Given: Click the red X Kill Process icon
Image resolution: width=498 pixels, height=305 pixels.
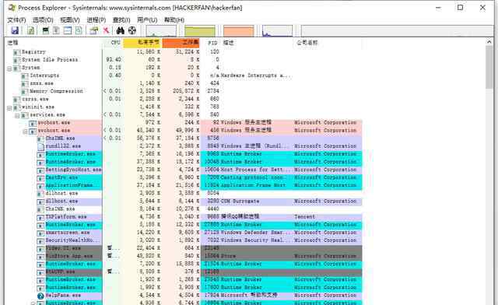Looking at the screenshot, I should click(107, 30).
